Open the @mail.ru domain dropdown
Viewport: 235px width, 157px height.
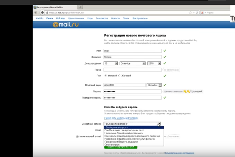click(154, 85)
